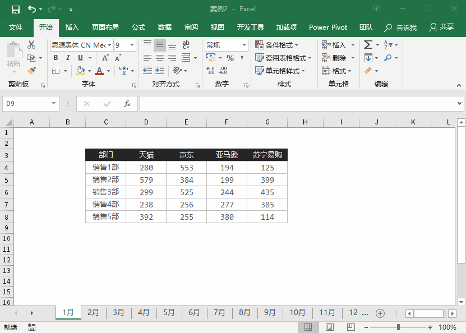Click the Find & Select magnifier icon
This screenshot has height=333, width=466.
[387, 58]
